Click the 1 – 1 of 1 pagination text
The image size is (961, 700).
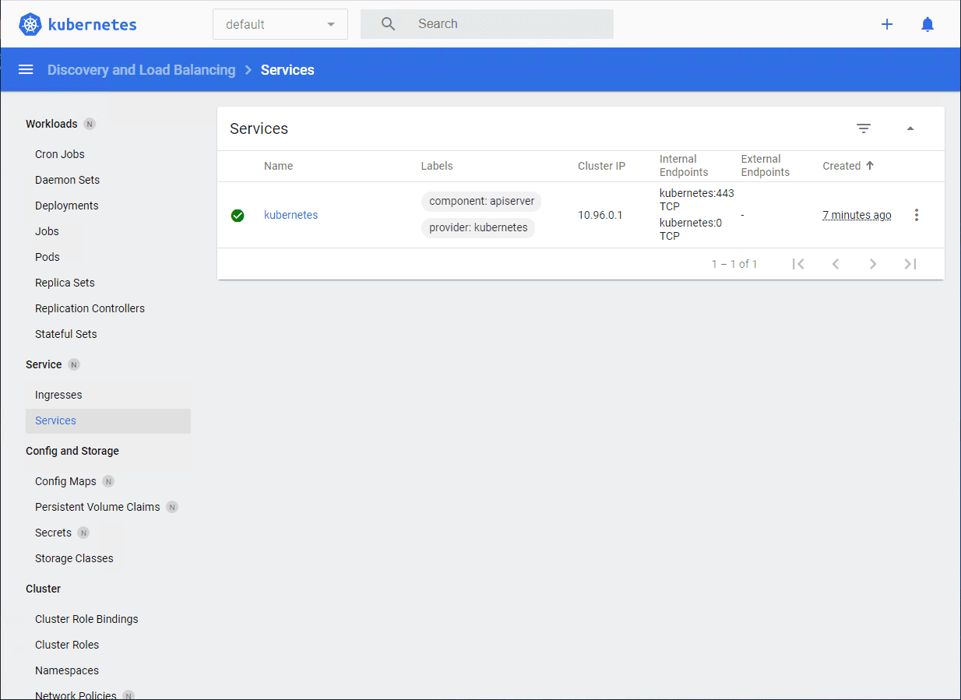[x=734, y=264]
